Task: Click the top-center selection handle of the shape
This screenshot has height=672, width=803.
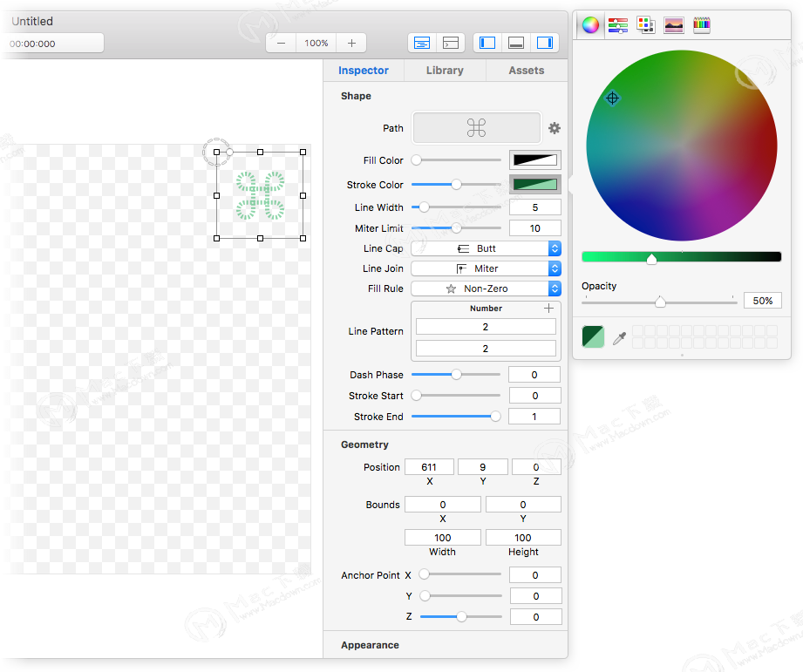Action: (260, 152)
